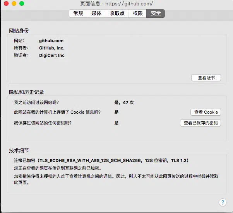Click the saved password question 我保存过该网站的任何密码吗?

coord(43,123)
